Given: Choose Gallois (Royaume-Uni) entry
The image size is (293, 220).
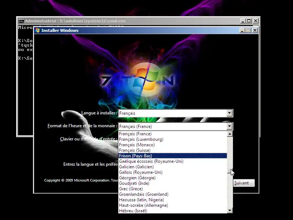Looking at the screenshot, I should [x=173, y=172].
